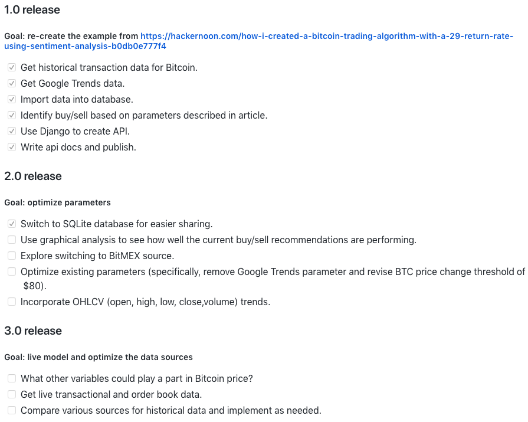Click the 'Goal: optimize parameters' text
528x422 pixels.
click(x=57, y=202)
